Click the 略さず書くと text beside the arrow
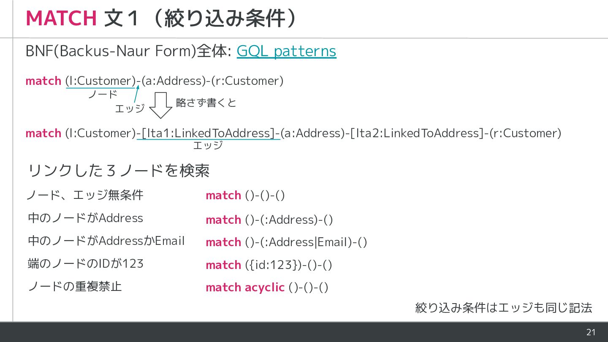The image size is (608, 342). [206, 103]
